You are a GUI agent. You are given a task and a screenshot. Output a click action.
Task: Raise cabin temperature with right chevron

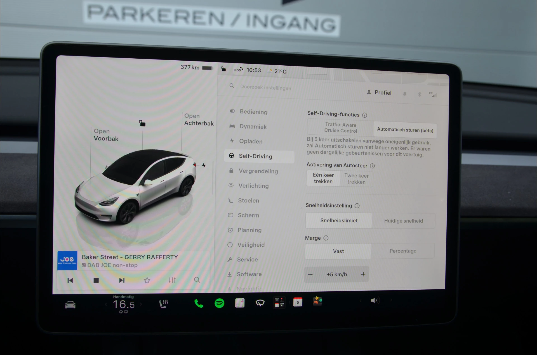pyautogui.click(x=141, y=304)
